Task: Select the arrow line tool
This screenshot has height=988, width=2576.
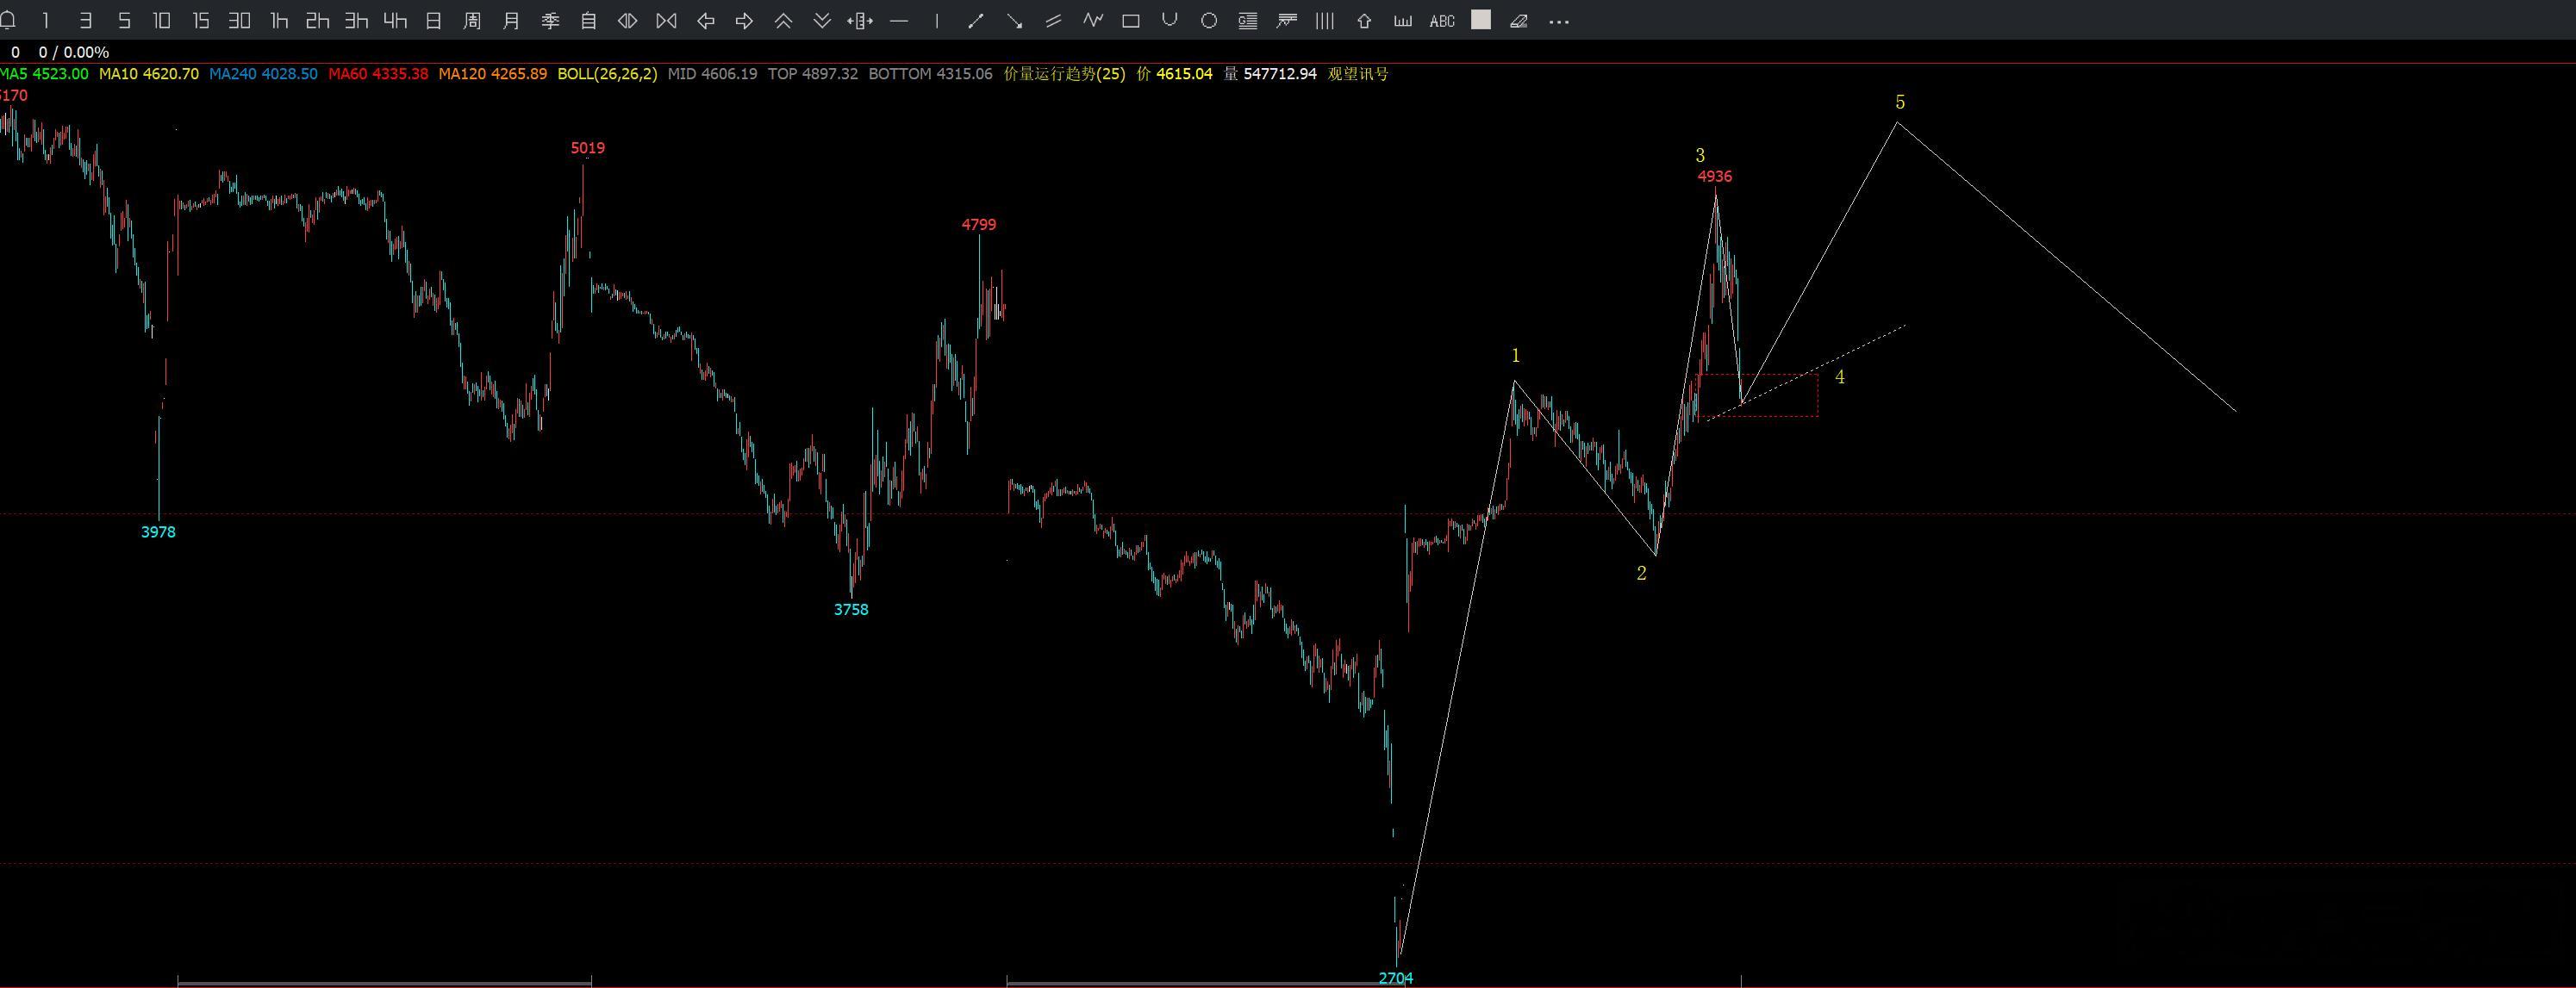Action: (1015, 21)
